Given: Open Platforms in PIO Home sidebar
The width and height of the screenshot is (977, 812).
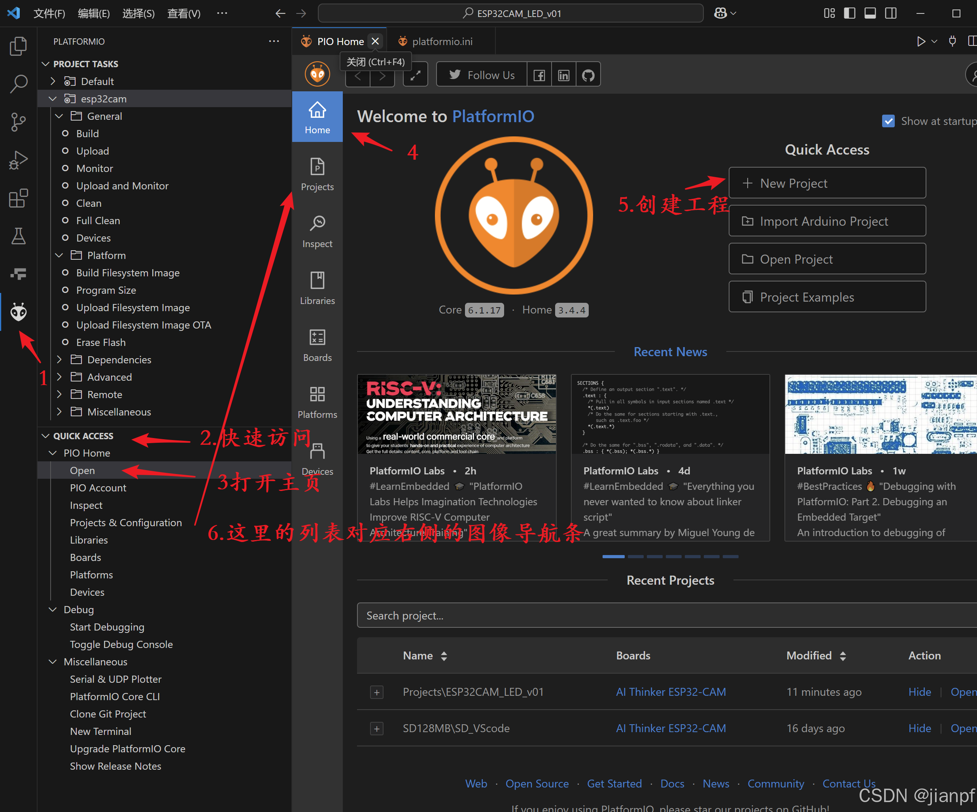Looking at the screenshot, I should [317, 402].
